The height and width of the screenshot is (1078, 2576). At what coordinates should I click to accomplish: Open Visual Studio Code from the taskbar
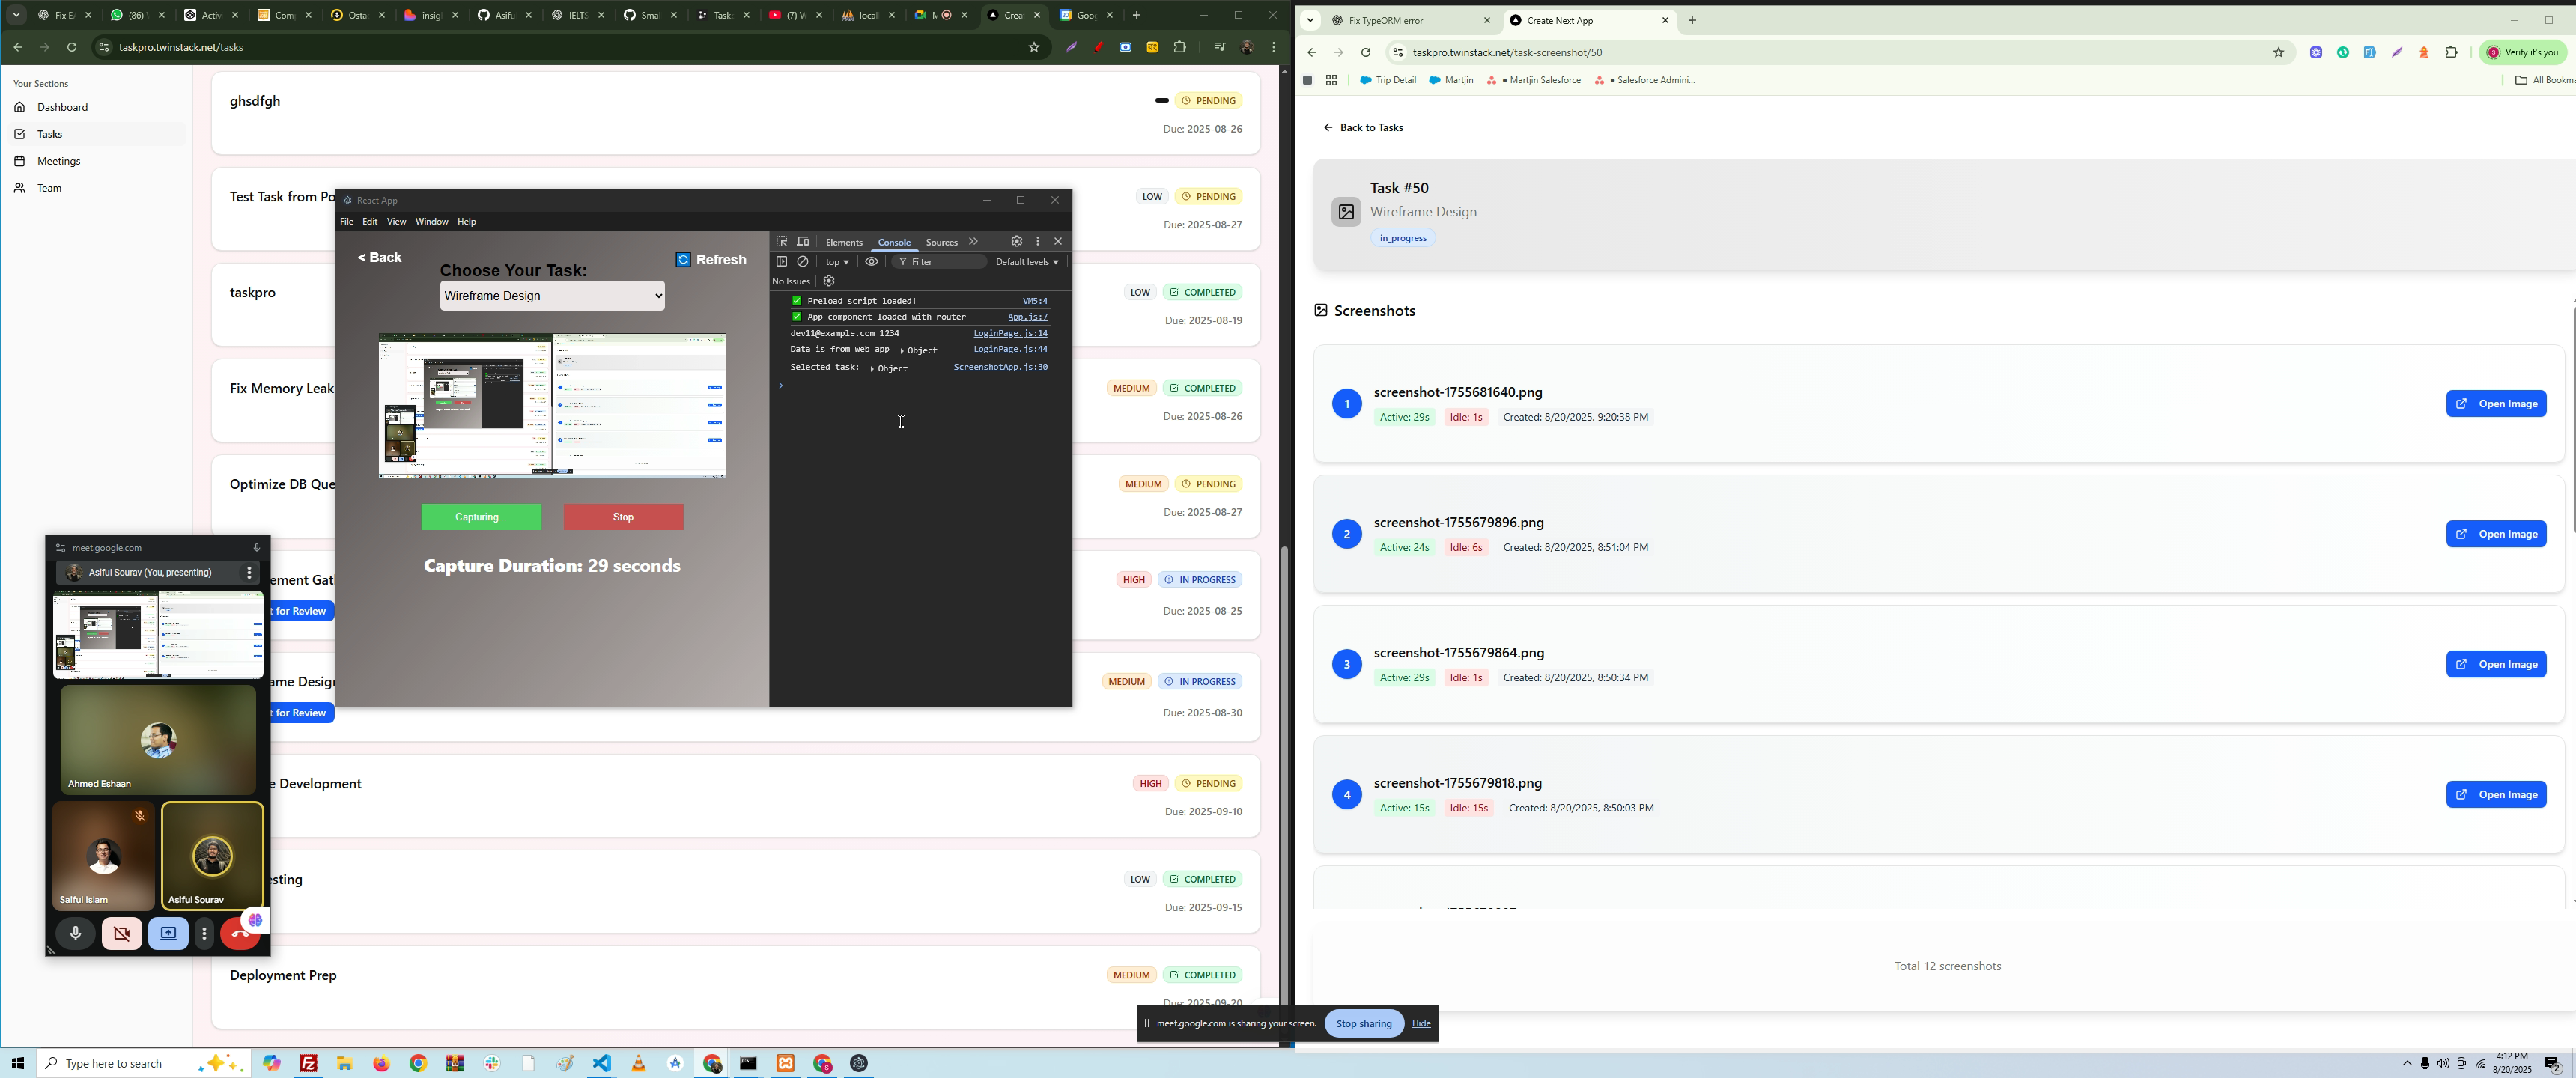pos(602,1063)
